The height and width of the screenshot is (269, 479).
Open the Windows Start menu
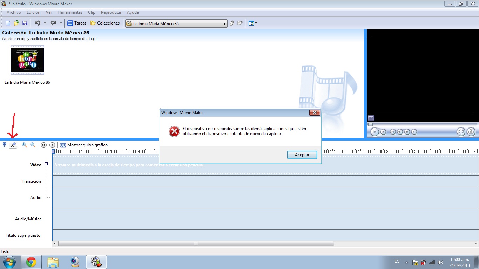click(9, 262)
